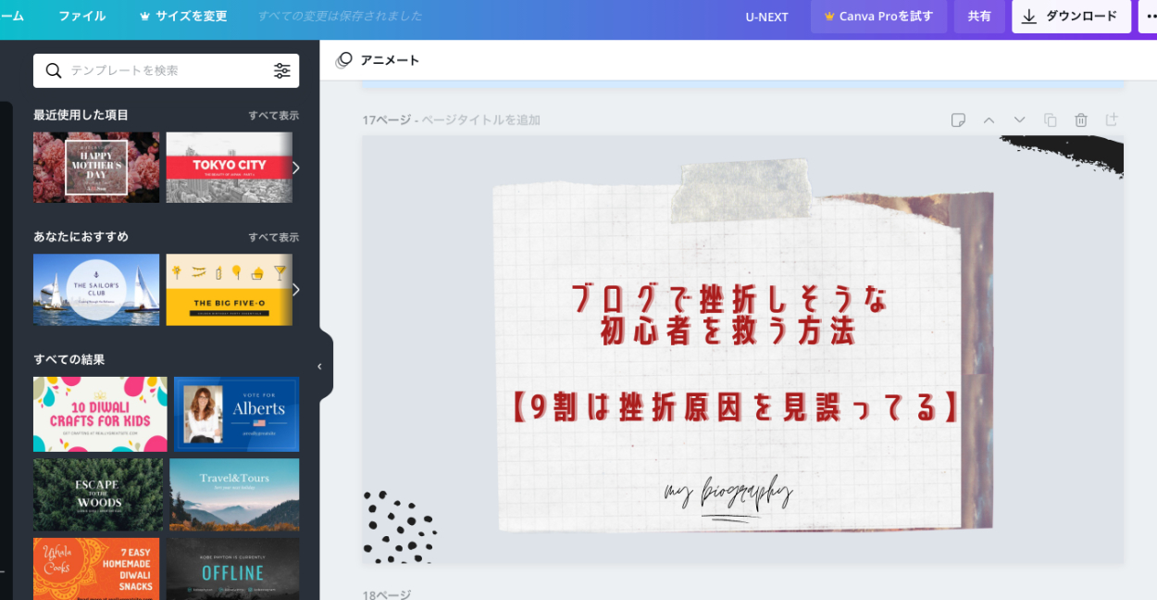The height and width of the screenshot is (600, 1157).
Task: Click the アニメート animate button
Action: (378, 60)
